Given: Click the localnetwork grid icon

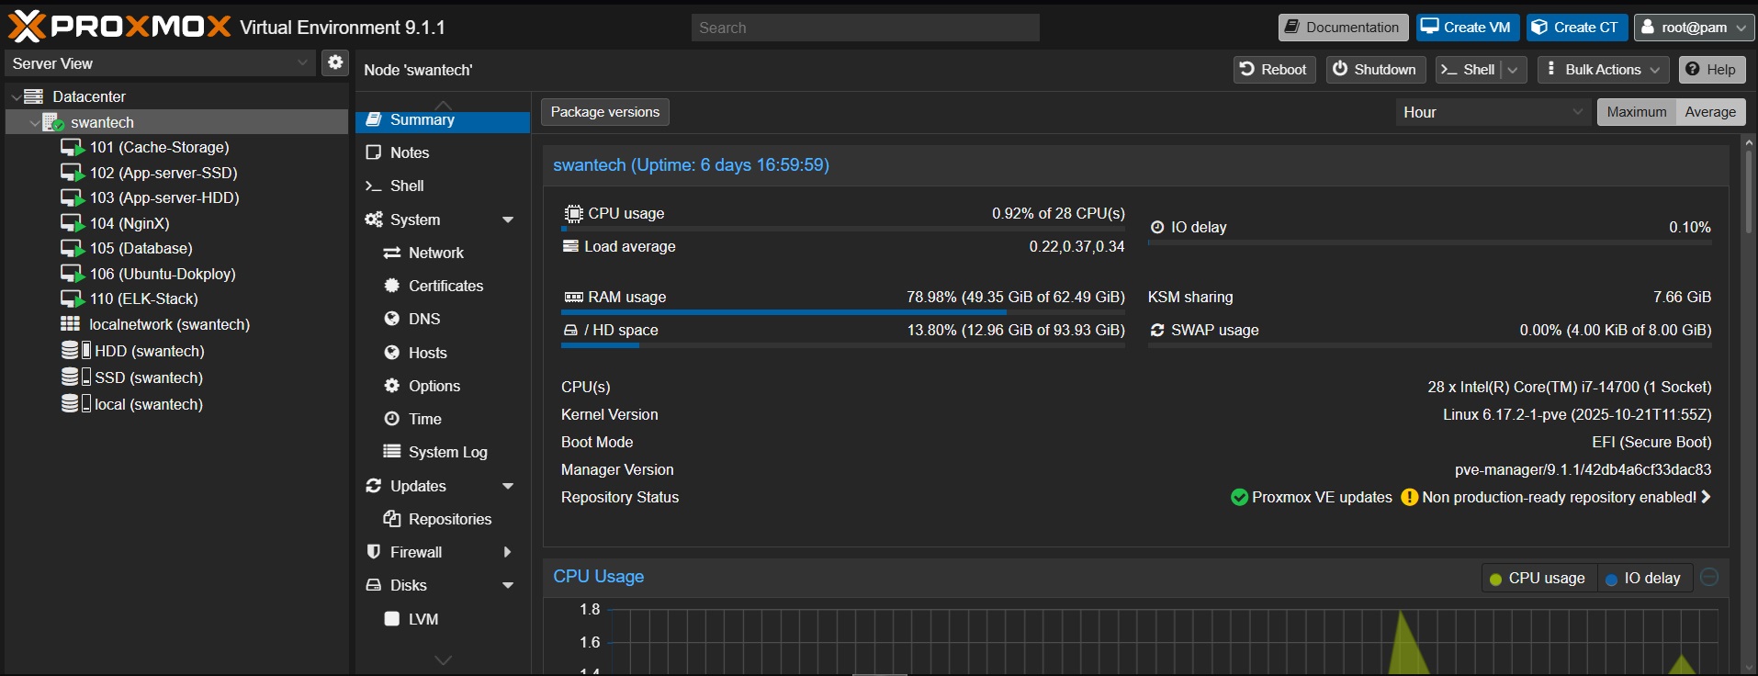Looking at the screenshot, I should pos(71,323).
